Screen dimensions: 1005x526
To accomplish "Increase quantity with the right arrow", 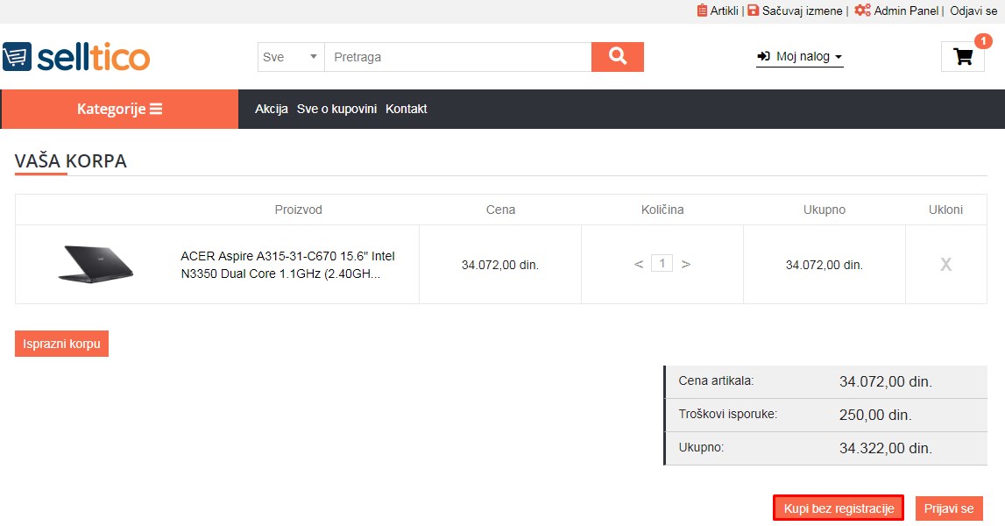I will (686, 264).
